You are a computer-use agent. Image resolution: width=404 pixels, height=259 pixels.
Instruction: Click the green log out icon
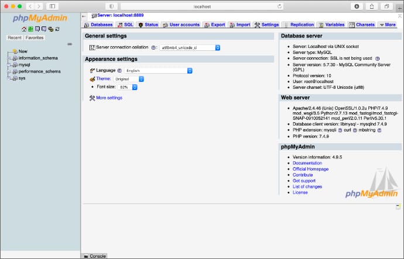point(30,29)
